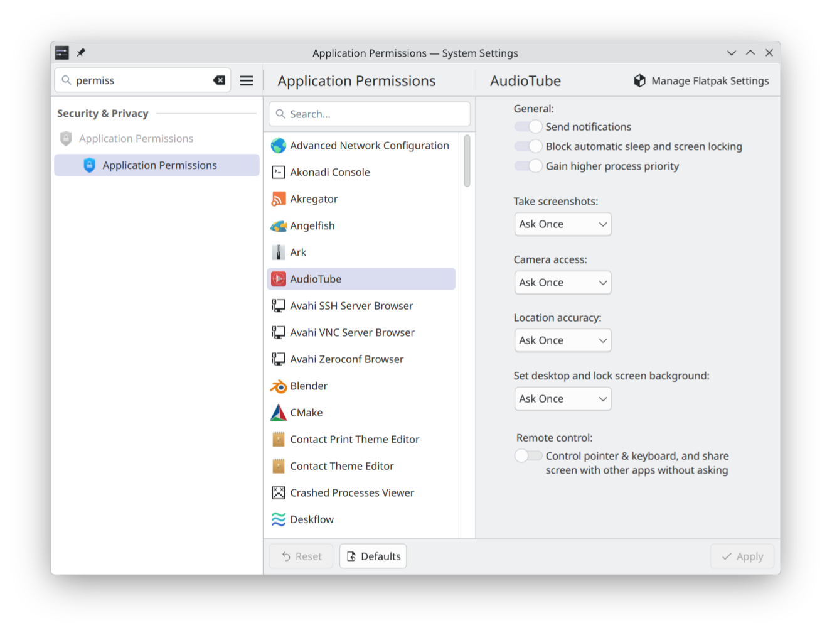Open the Camera access dropdown
Screen dimensions: 832x635
[x=562, y=282]
